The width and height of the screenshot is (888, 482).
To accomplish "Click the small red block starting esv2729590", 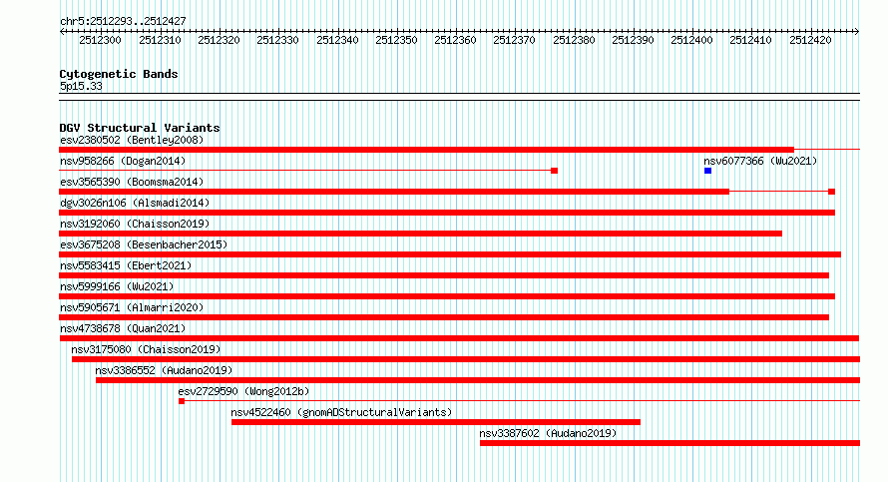I will pyautogui.click(x=182, y=401).
